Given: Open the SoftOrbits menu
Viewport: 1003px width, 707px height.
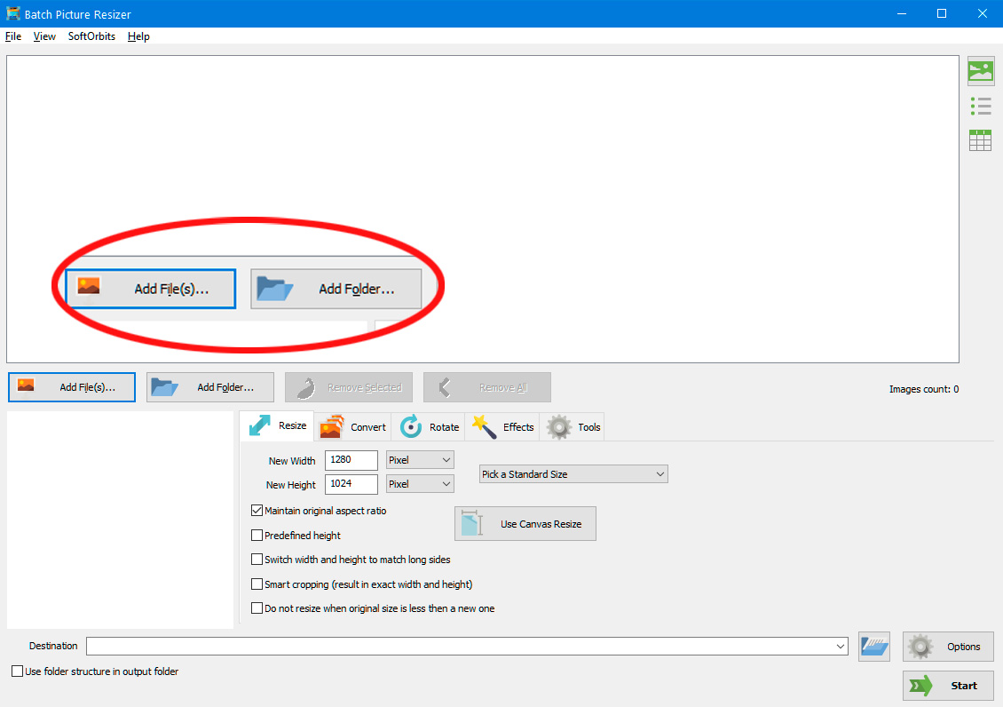Looking at the screenshot, I should [91, 36].
